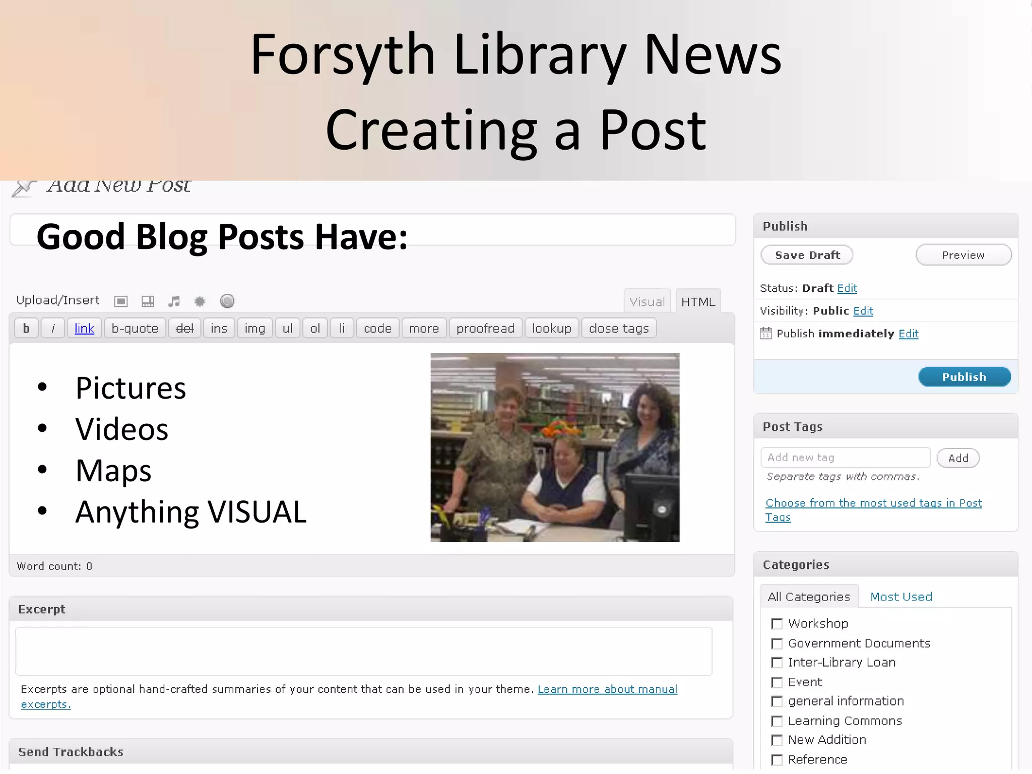Insert a code tag with the code button
This screenshot has height=774, width=1032.
pos(378,329)
